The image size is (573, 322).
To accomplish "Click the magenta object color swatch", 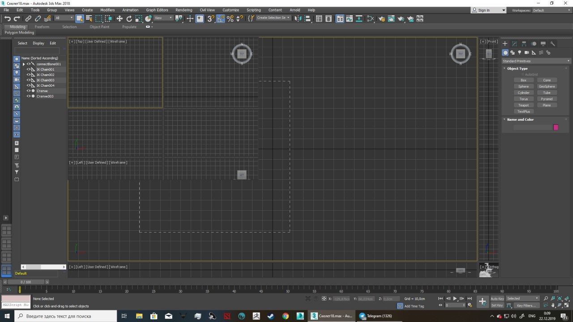I will tap(556, 127).
